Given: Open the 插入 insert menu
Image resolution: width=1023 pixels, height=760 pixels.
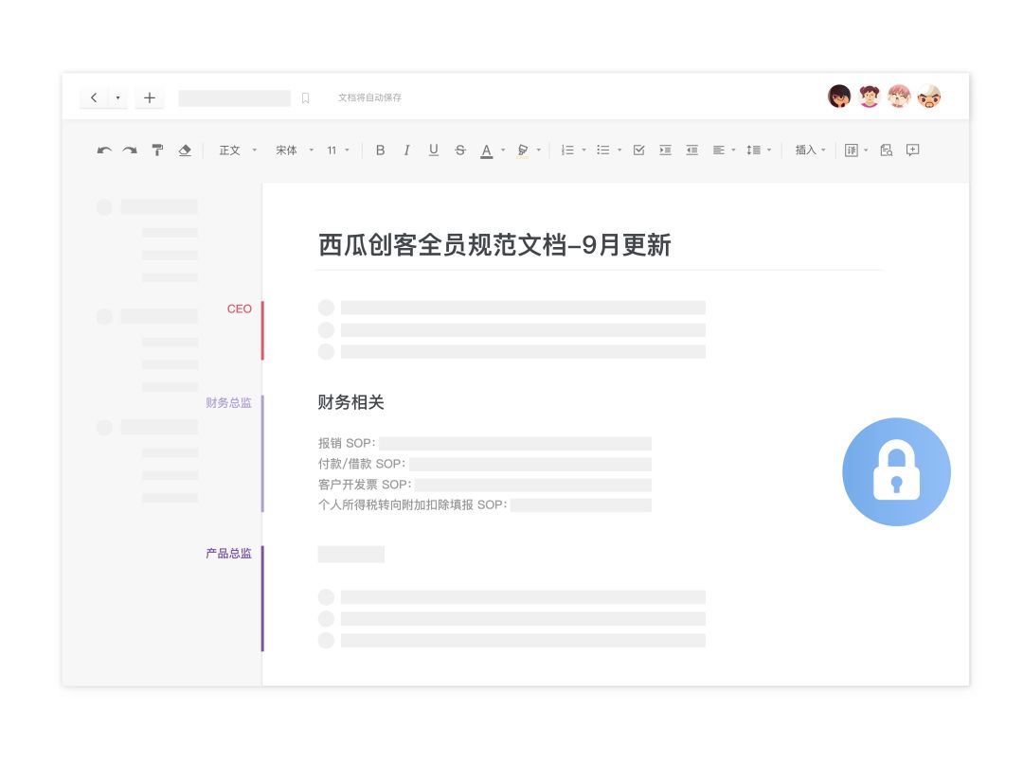Looking at the screenshot, I should (810, 150).
